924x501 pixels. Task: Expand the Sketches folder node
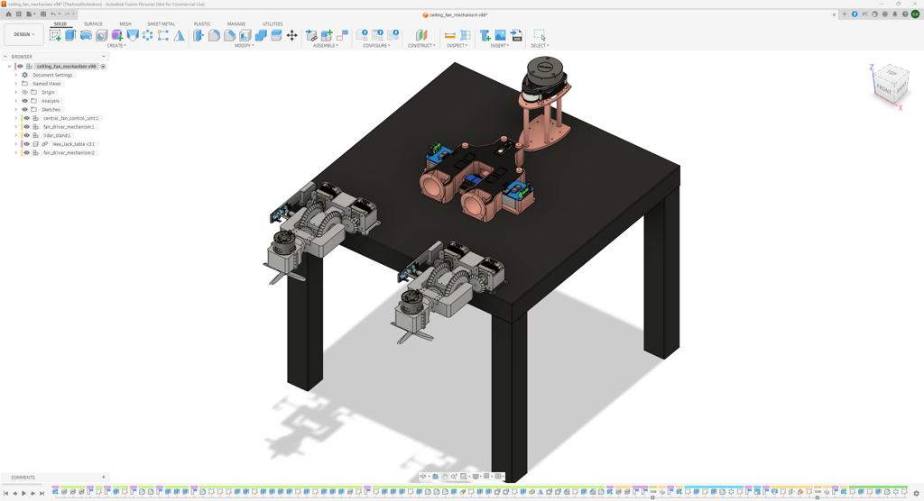pos(16,110)
